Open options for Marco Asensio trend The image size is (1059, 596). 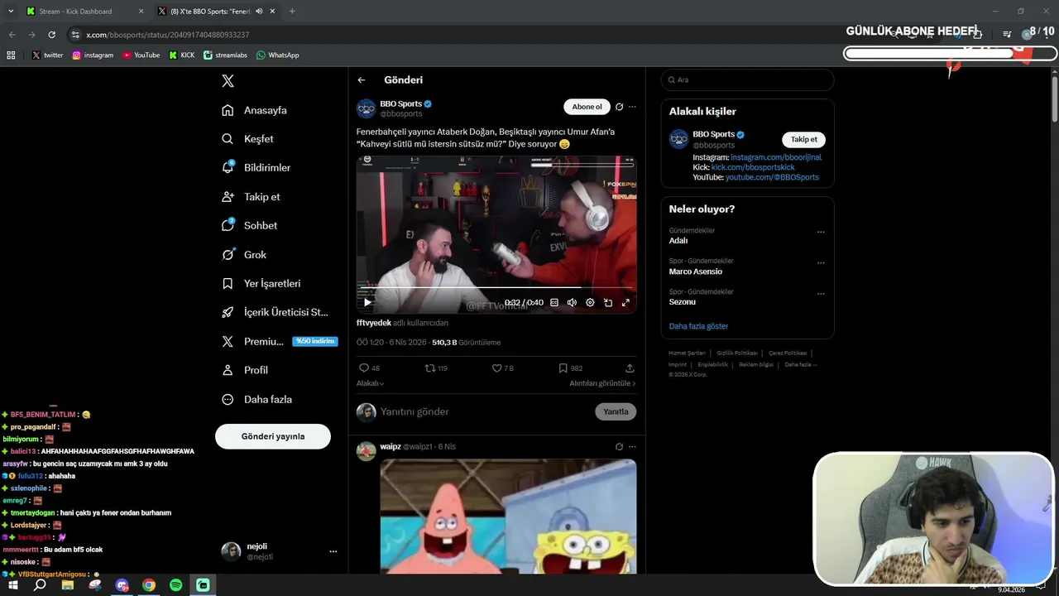(x=821, y=263)
